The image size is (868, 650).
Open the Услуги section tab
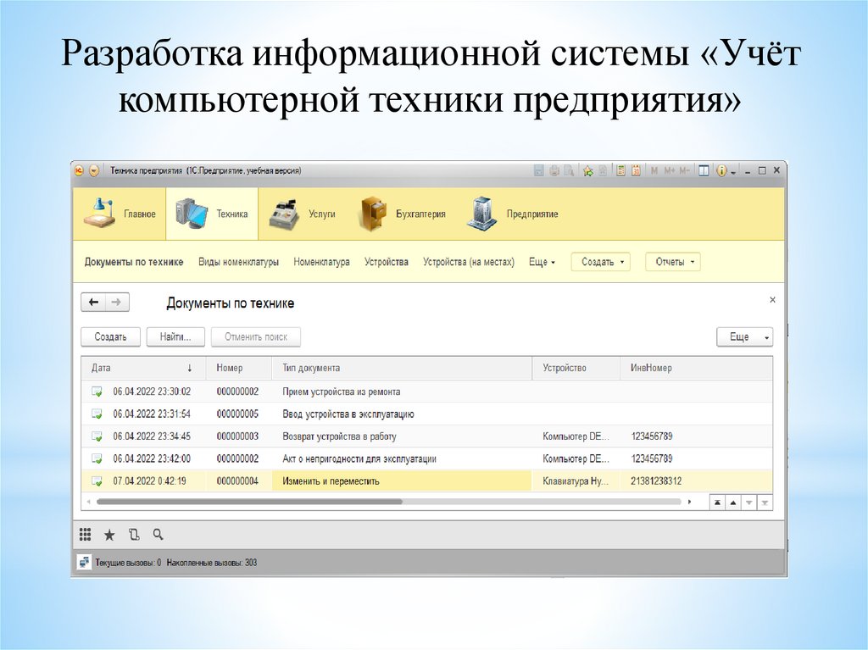coord(303,214)
